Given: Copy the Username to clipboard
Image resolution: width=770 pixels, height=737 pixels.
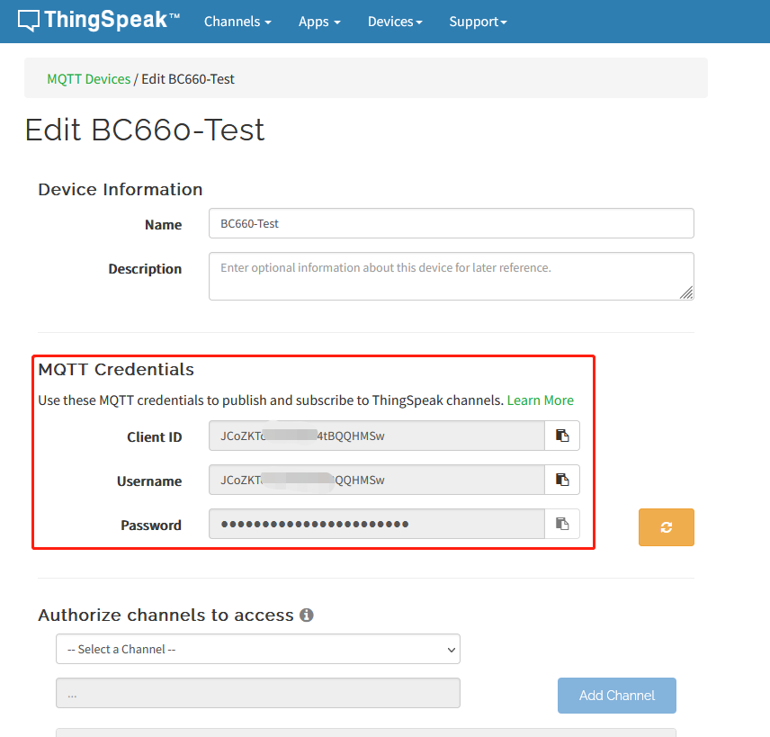Looking at the screenshot, I should (x=562, y=480).
